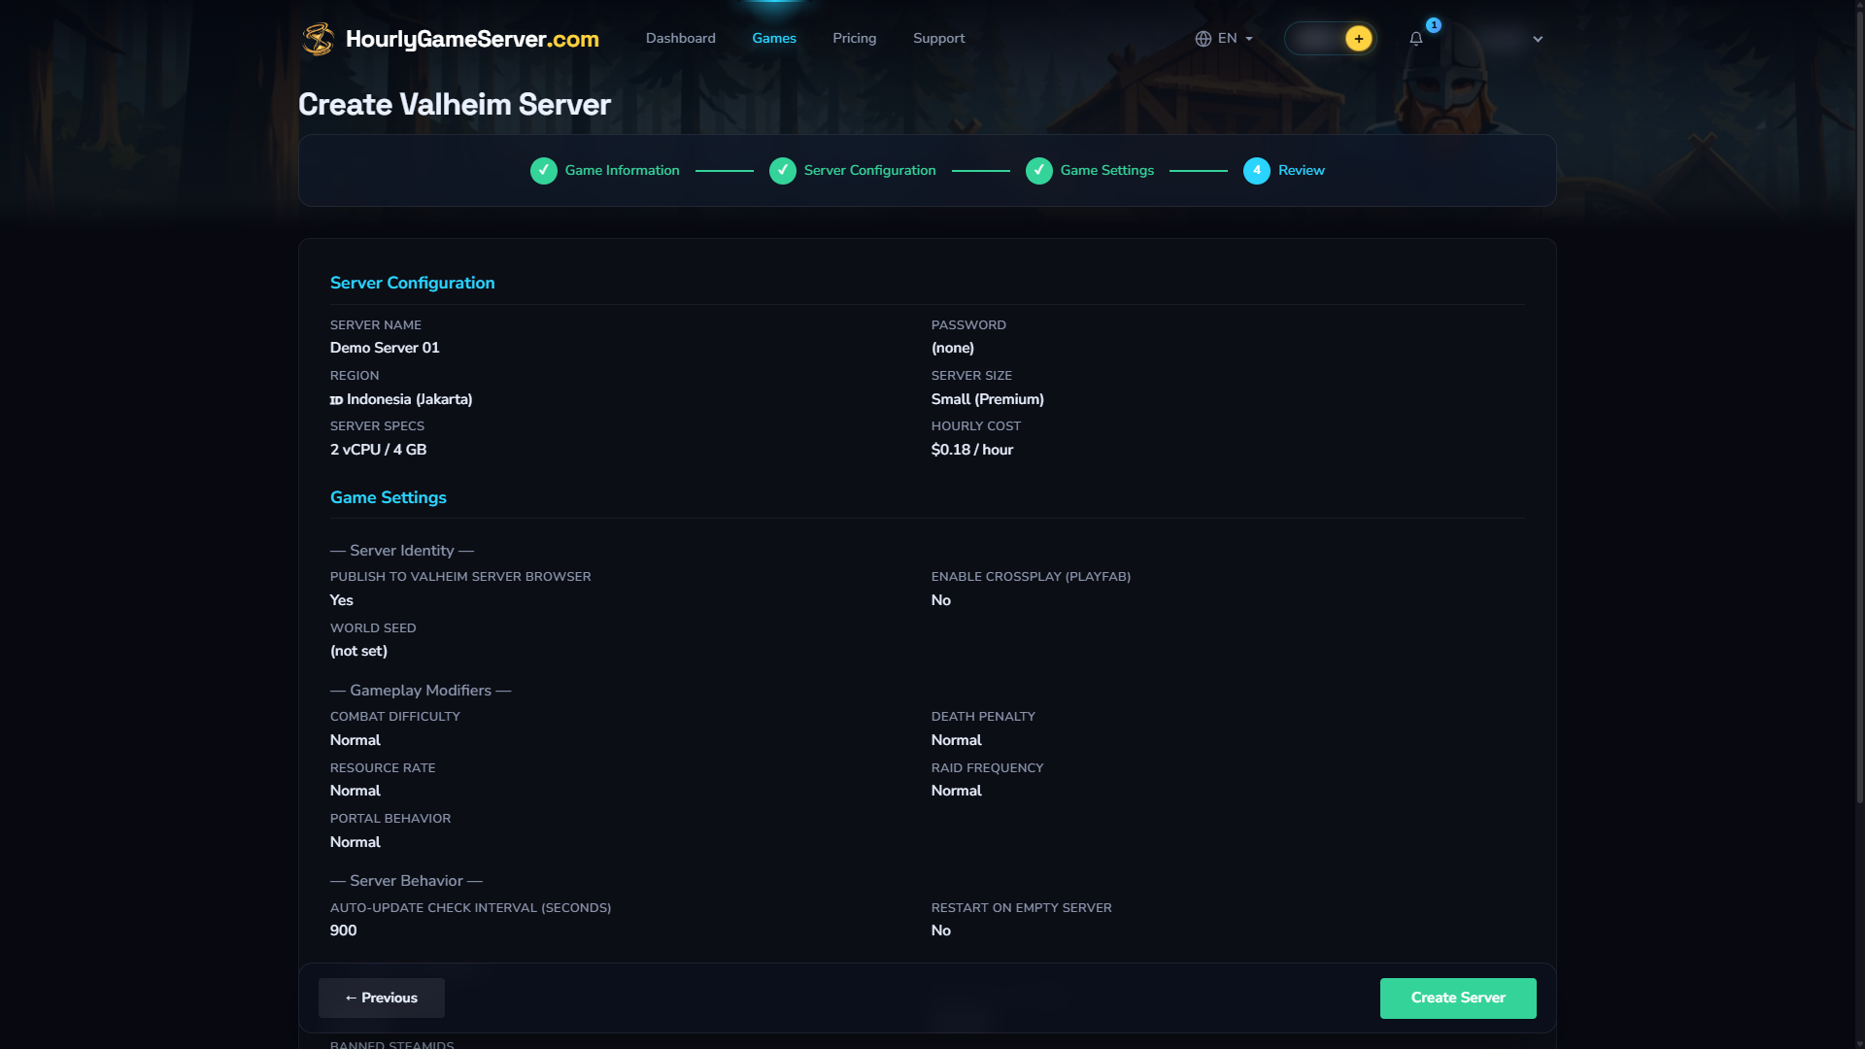Click the HourlyGameServer logo icon
Screen dimensions: 1865x1049
coord(318,39)
